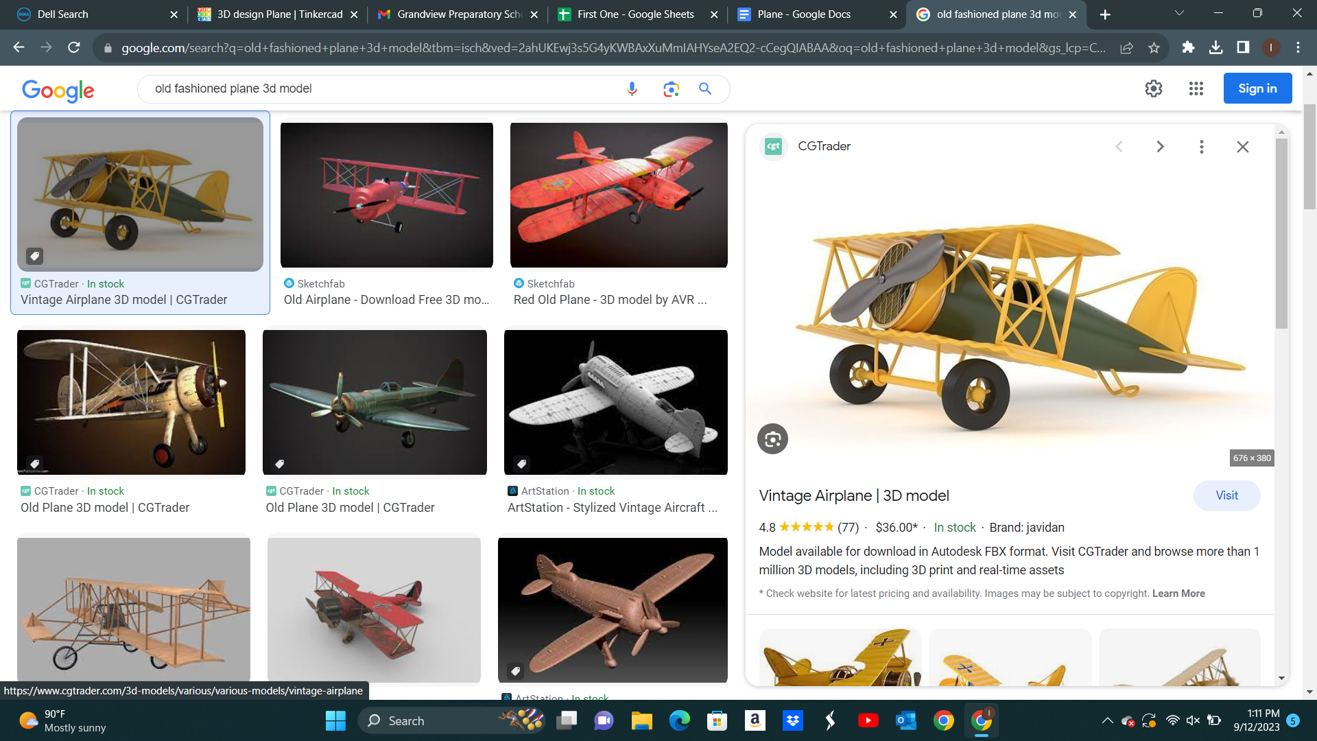
Task: Open the Quick Settings gear
Action: point(1153,89)
